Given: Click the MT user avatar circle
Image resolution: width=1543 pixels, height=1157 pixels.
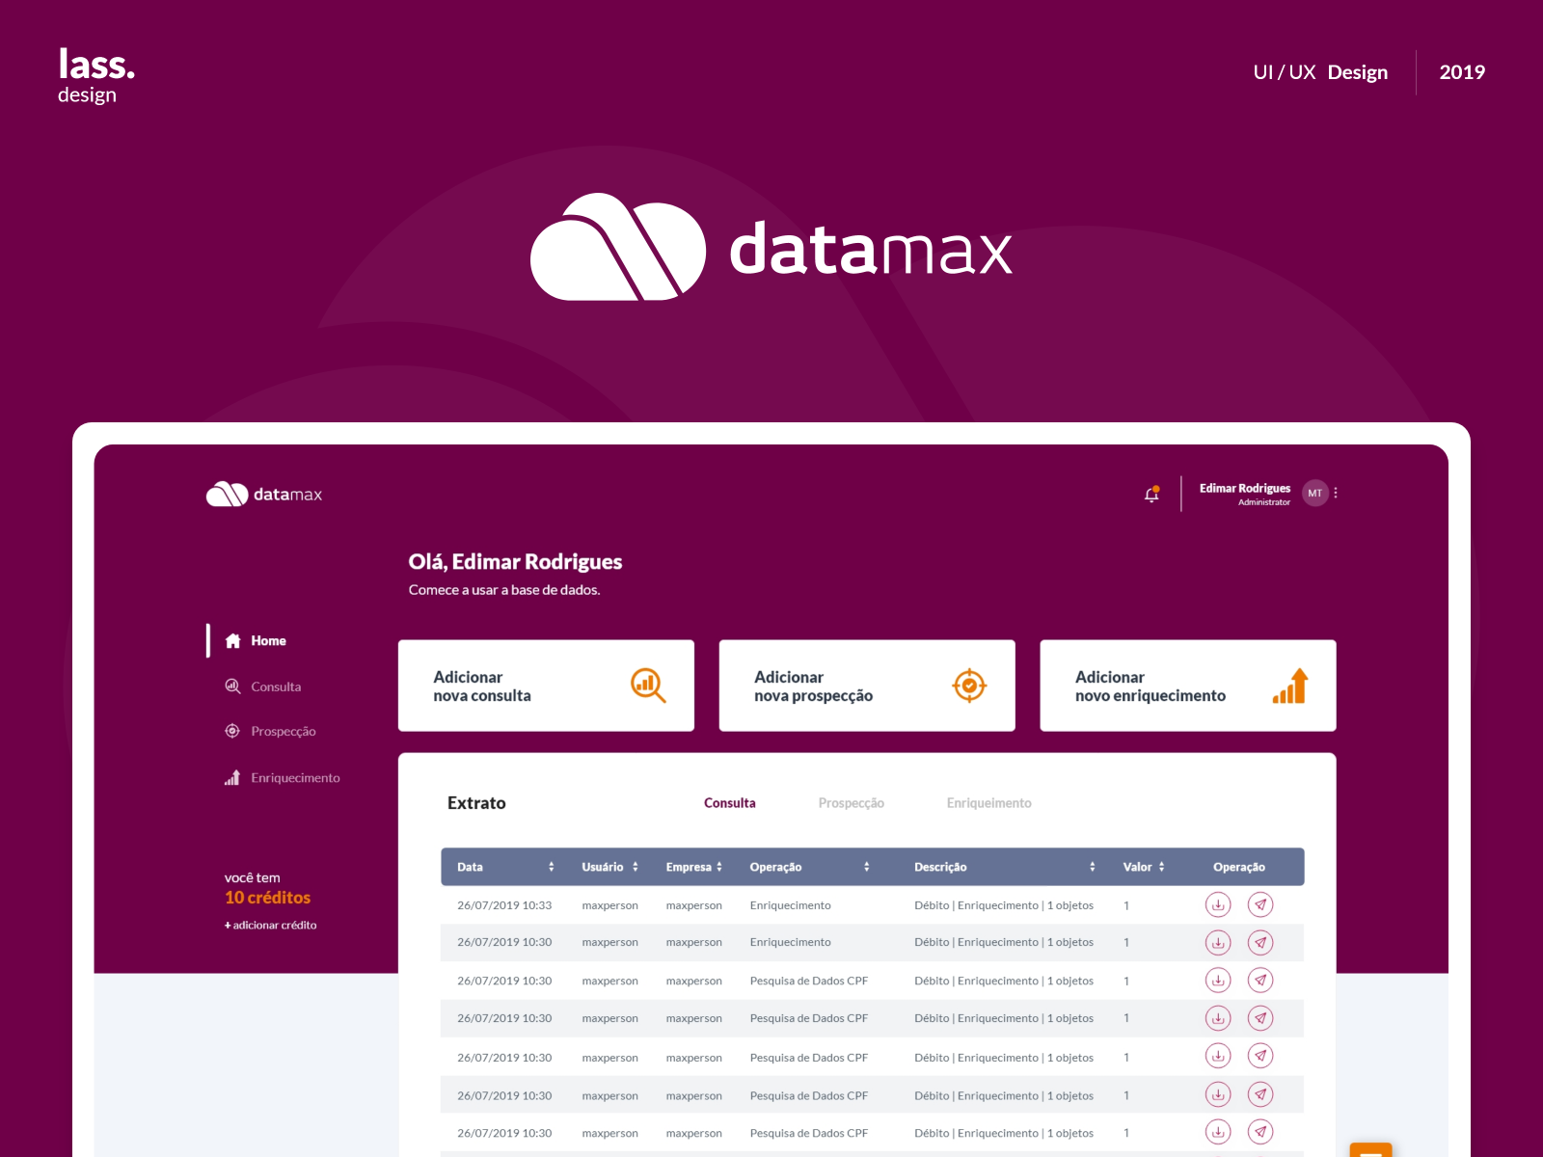Looking at the screenshot, I should (1313, 493).
